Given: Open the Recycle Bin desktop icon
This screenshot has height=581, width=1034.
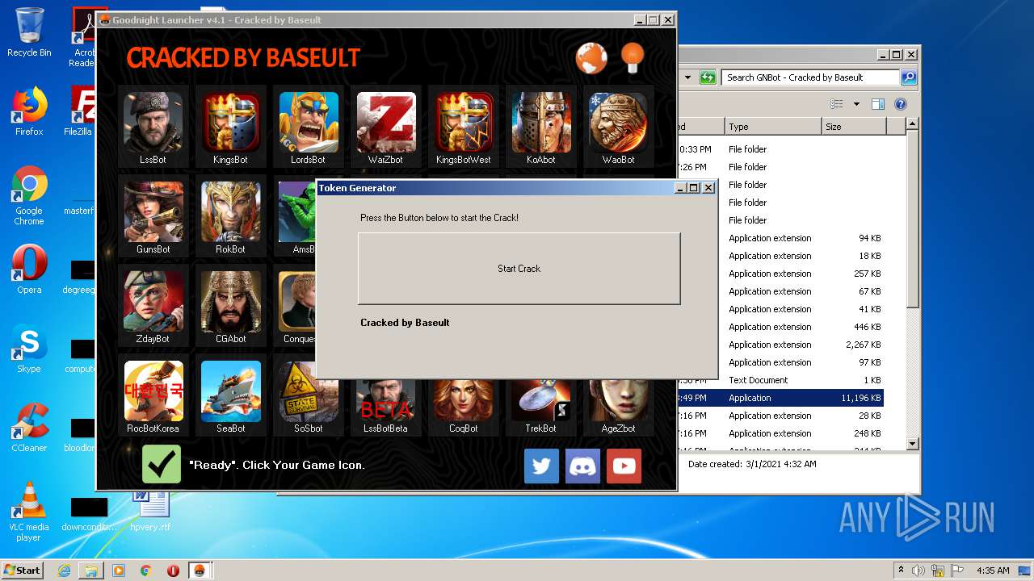Looking at the screenshot, I should coord(29,32).
